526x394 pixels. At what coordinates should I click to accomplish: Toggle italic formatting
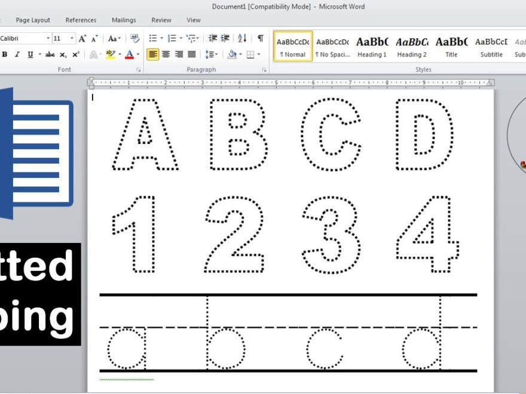pyautogui.click(x=17, y=54)
